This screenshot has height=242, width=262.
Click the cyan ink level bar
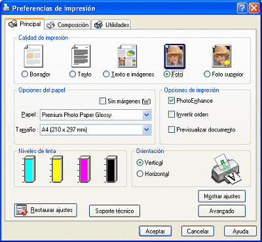tap(29, 169)
